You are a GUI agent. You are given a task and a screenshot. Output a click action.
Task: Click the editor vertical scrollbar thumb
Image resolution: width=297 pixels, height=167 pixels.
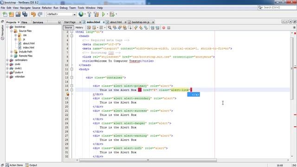[x=292, y=68]
